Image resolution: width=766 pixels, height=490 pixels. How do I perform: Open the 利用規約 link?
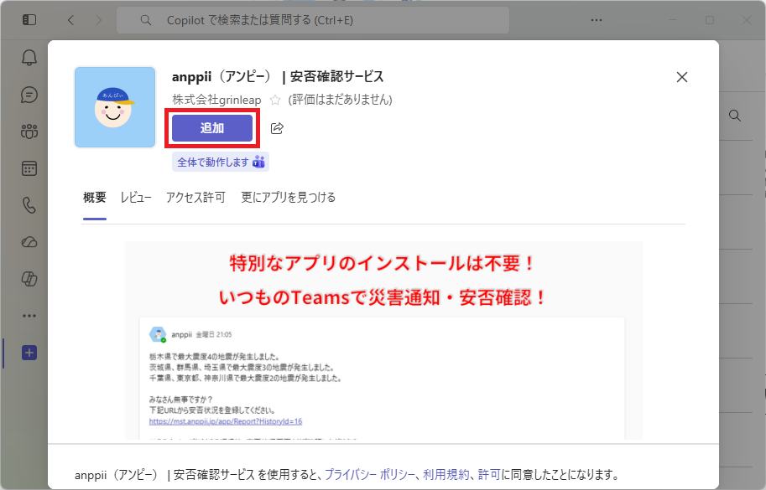click(446, 474)
